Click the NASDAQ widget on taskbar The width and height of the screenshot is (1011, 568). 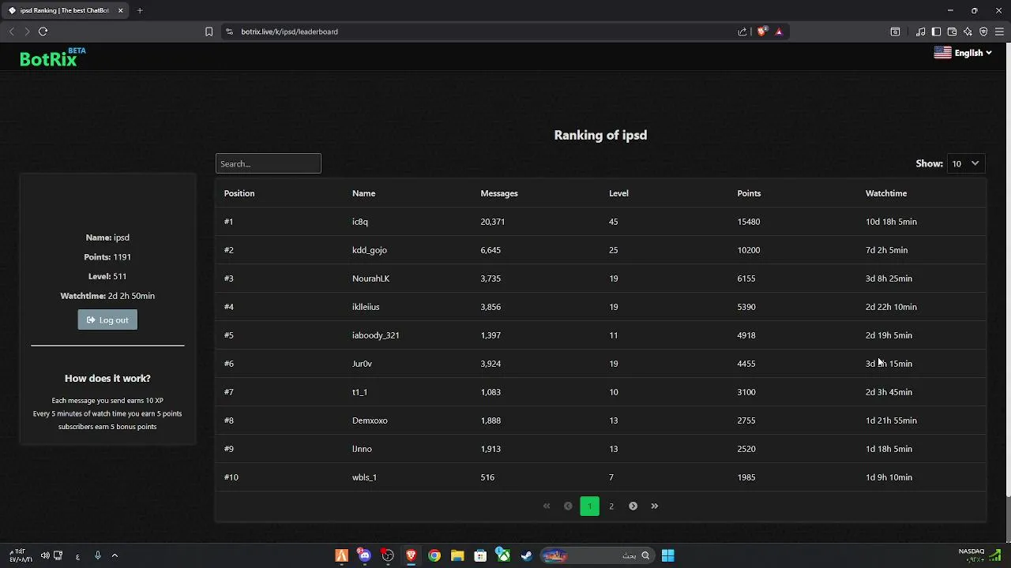click(x=979, y=555)
